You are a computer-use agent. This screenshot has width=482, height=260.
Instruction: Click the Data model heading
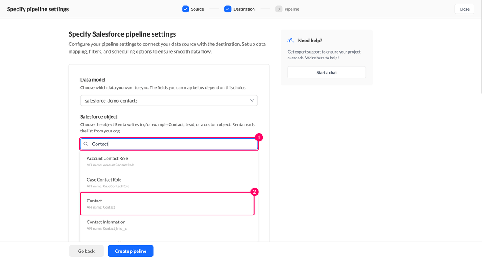point(93,79)
